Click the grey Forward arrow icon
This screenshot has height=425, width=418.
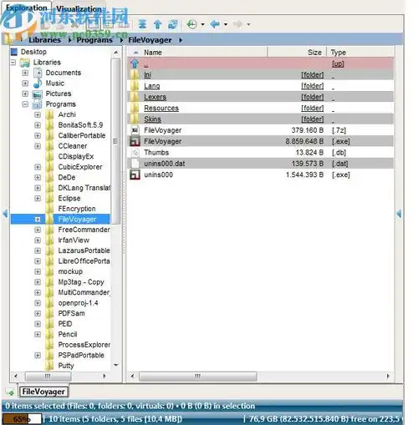[237, 24]
